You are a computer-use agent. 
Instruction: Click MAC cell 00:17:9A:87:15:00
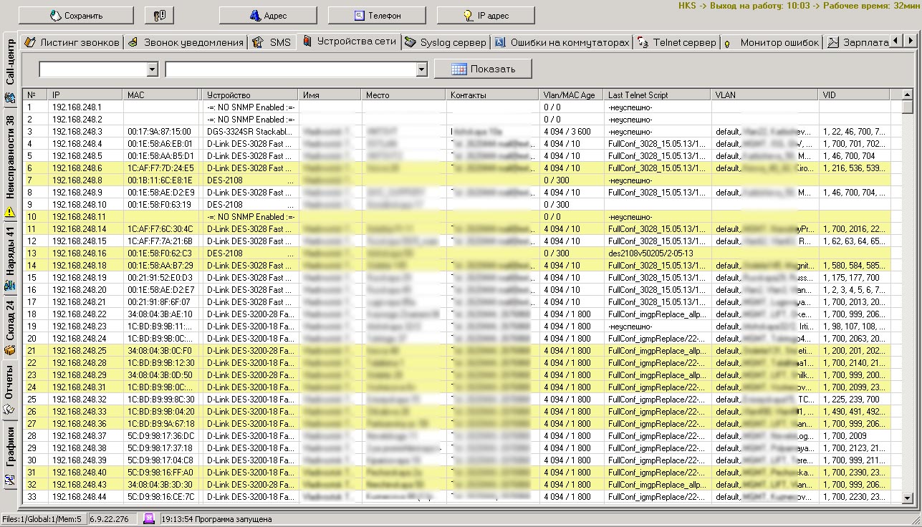point(159,132)
